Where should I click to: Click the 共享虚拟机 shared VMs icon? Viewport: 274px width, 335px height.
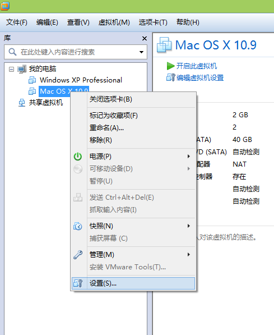[22, 103]
